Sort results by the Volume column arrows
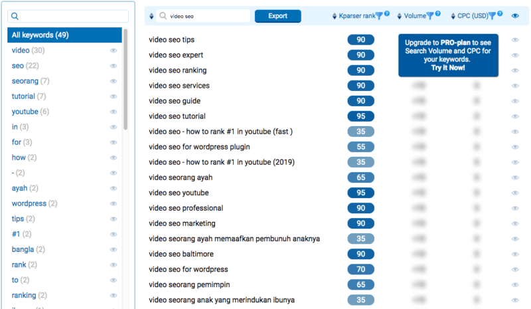The image size is (531, 309). coord(399,16)
